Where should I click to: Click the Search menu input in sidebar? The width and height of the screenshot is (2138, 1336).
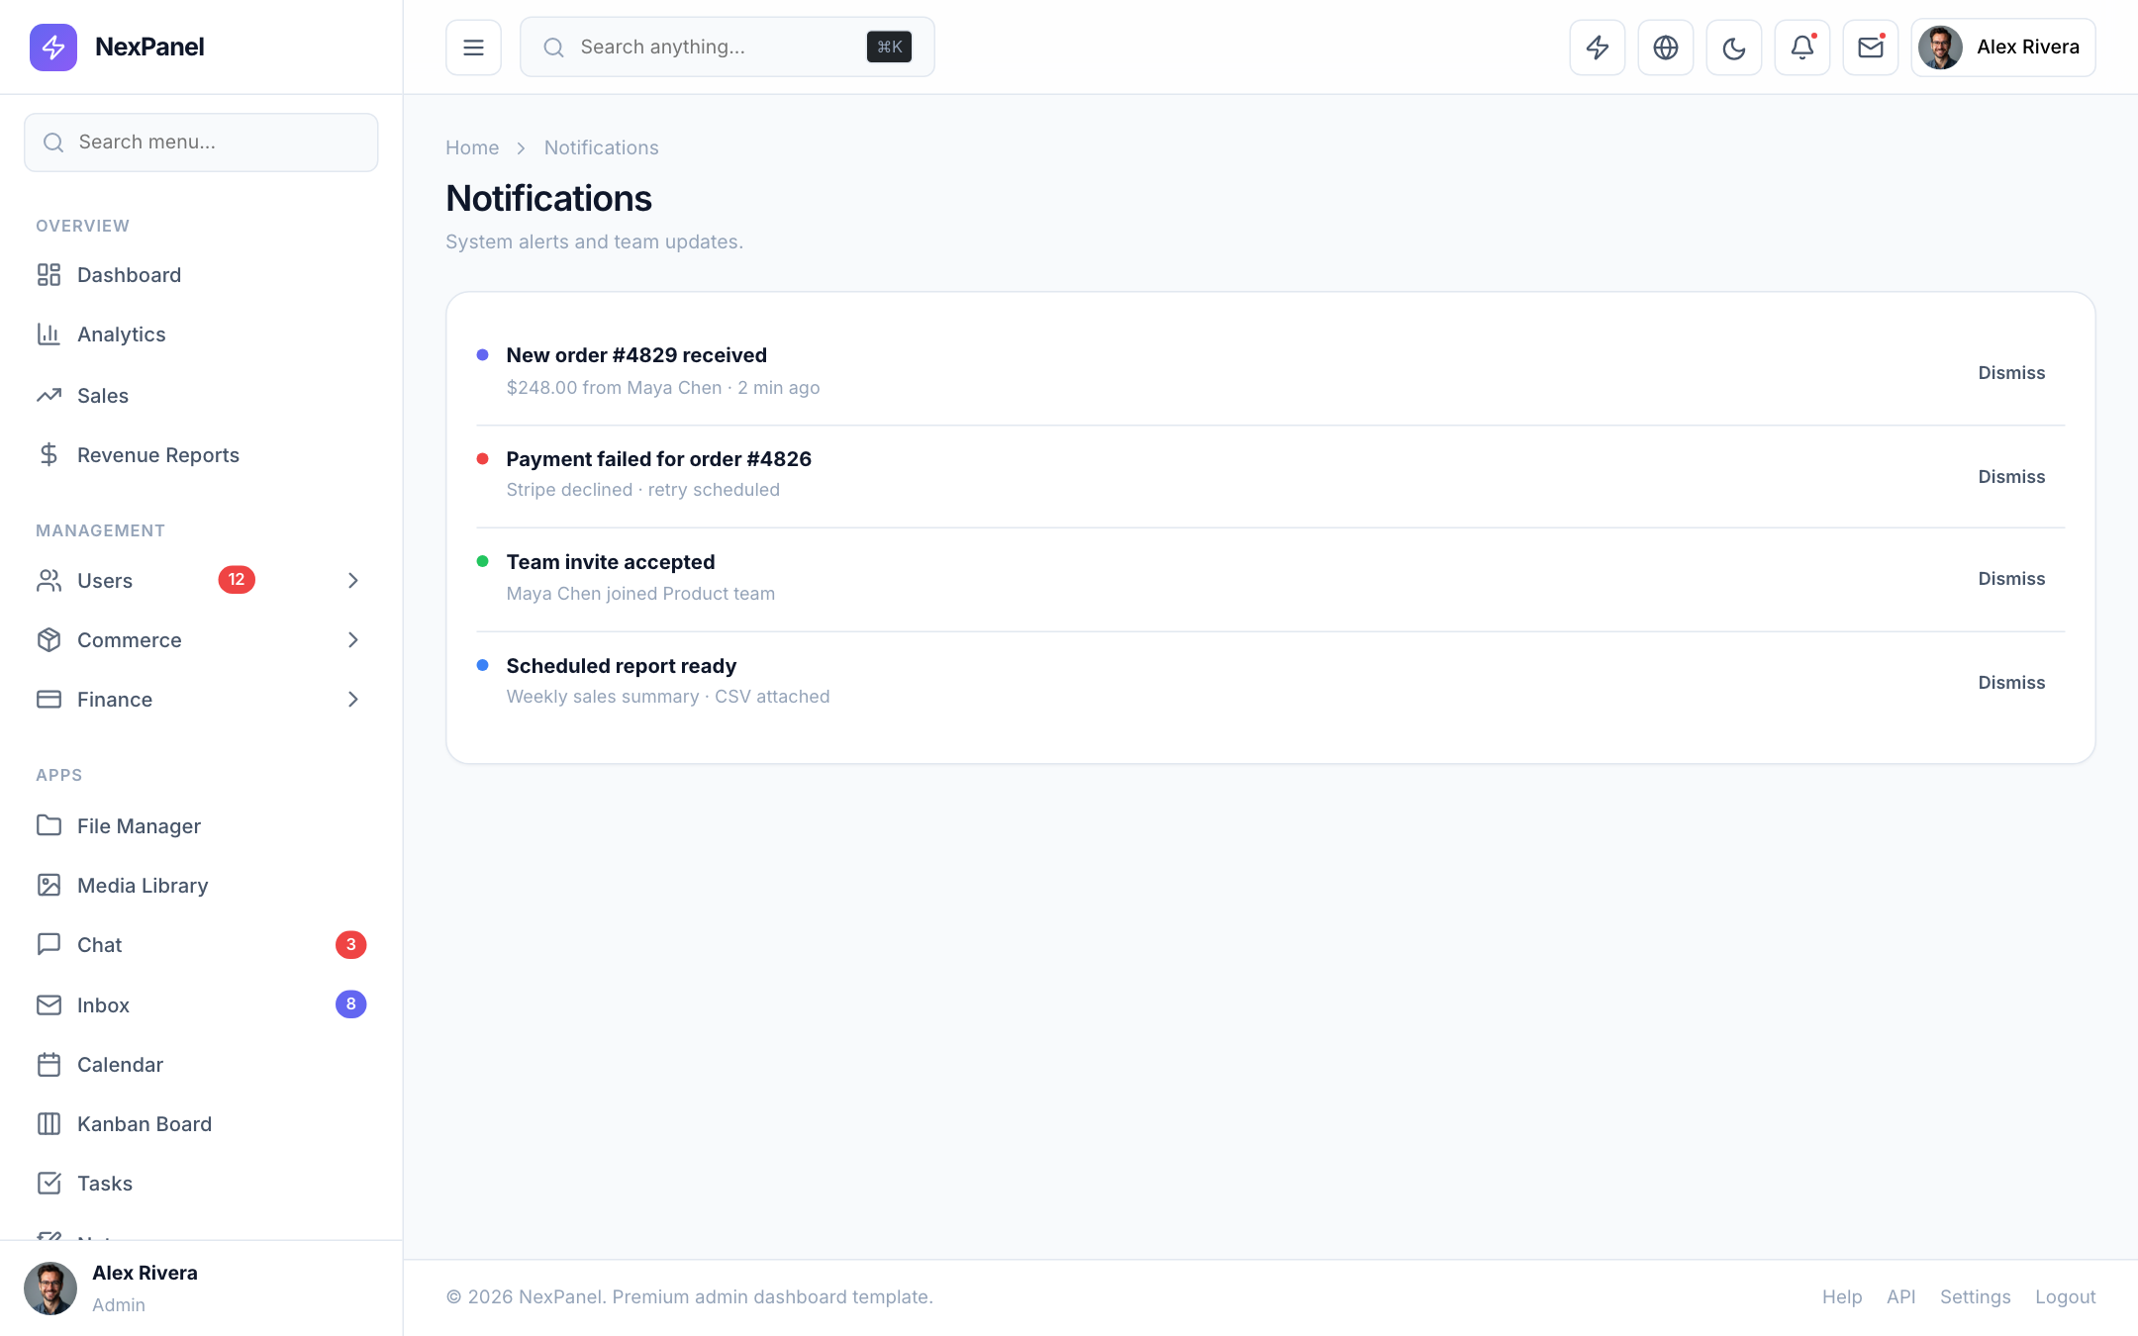pyautogui.click(x=201, y=142)
